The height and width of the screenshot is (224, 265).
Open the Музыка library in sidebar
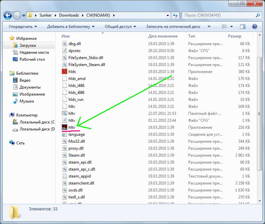coord(27,101)
